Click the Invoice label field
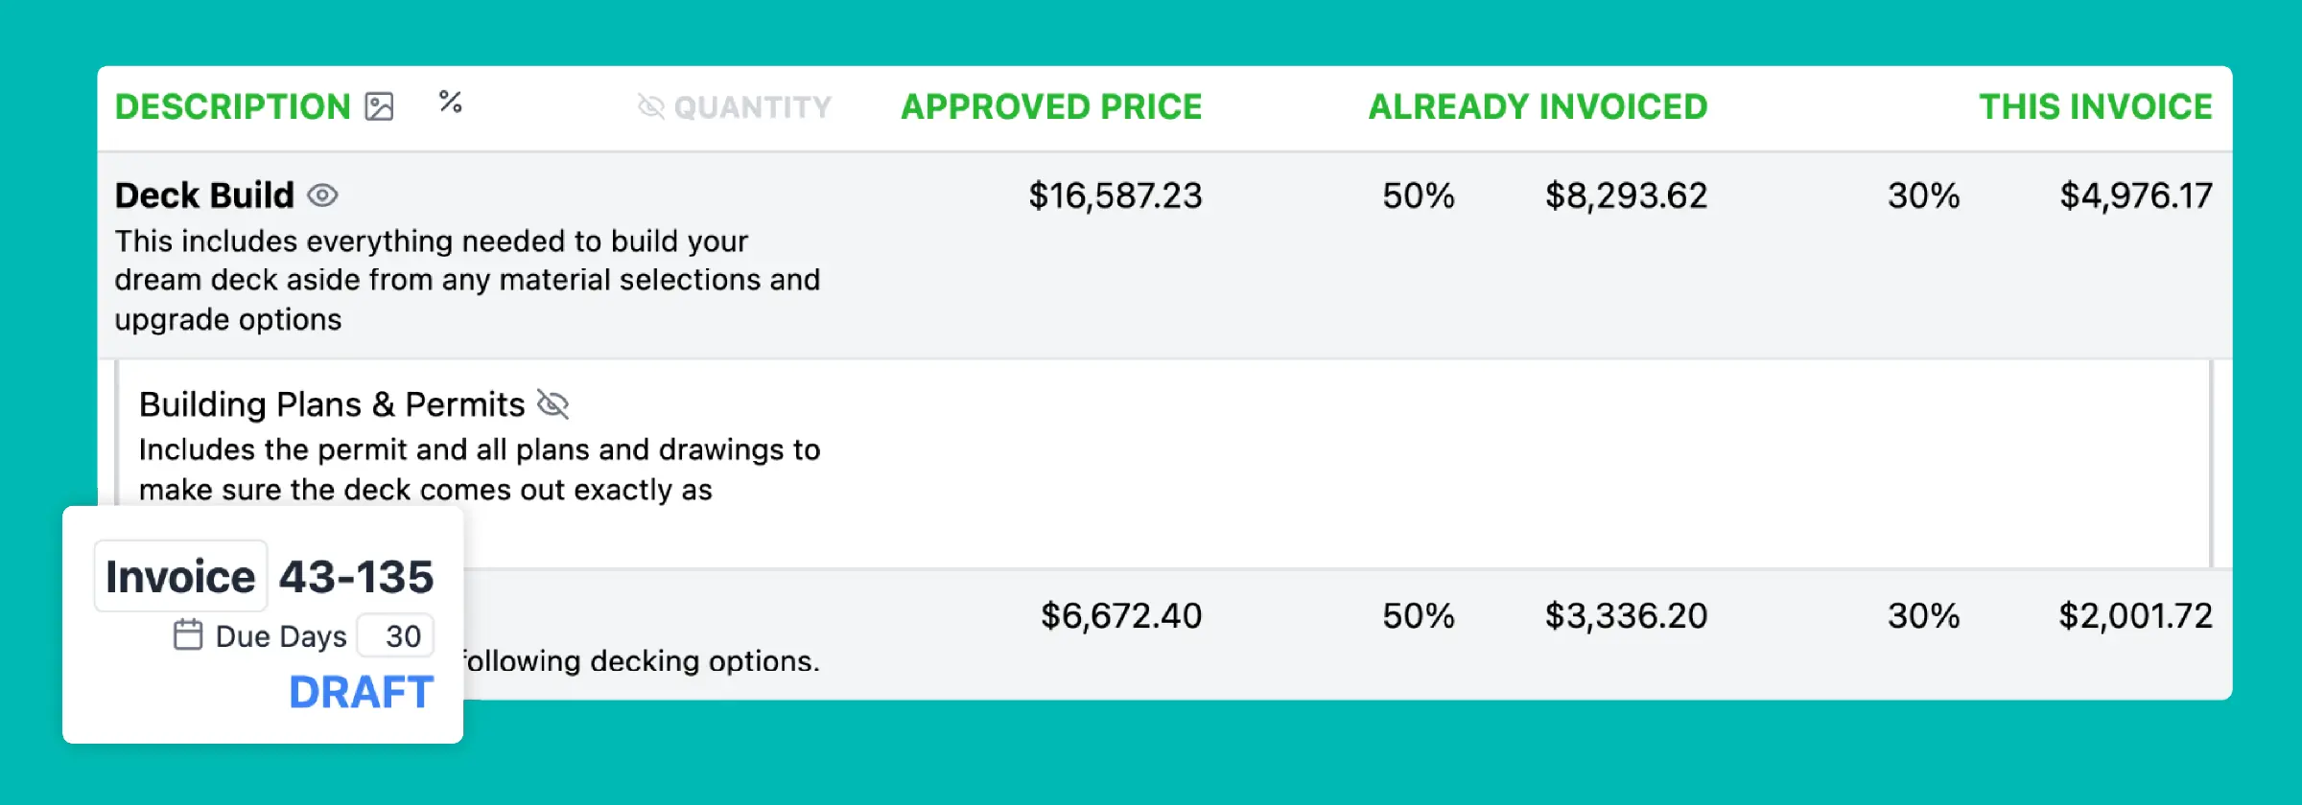This screenshot has height=805, width=2302. (180, 577)
